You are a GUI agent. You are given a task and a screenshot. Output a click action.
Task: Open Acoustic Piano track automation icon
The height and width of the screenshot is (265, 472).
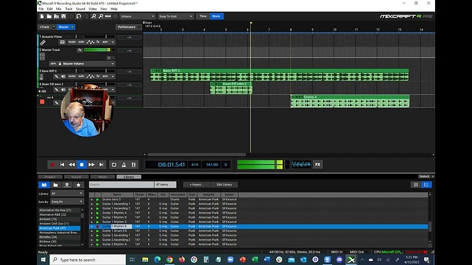pyautogui.click(x=90, y=42)
